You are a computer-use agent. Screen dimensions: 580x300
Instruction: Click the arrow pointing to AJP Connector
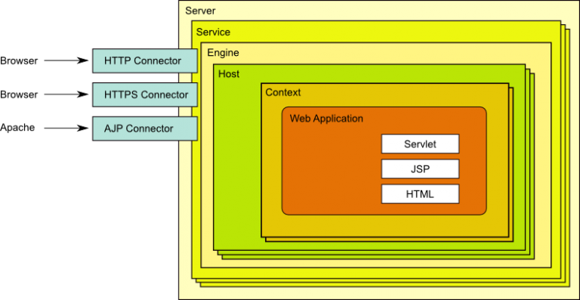point(66,128)
